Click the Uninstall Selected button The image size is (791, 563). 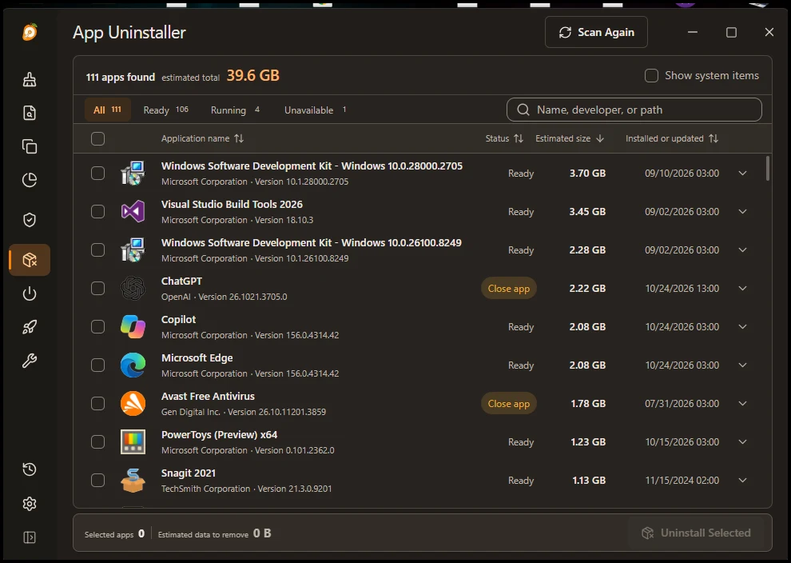[x=696, y=533]
